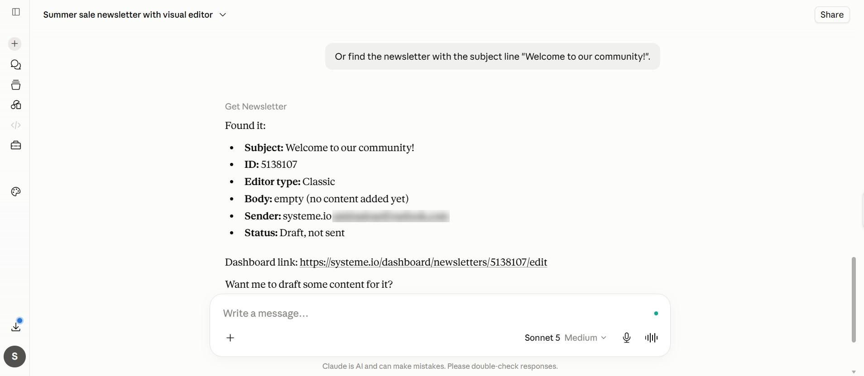This screenshot has width=864, height=376.
Task: Focus the Write a message input field
Action: tap(435, 313)
